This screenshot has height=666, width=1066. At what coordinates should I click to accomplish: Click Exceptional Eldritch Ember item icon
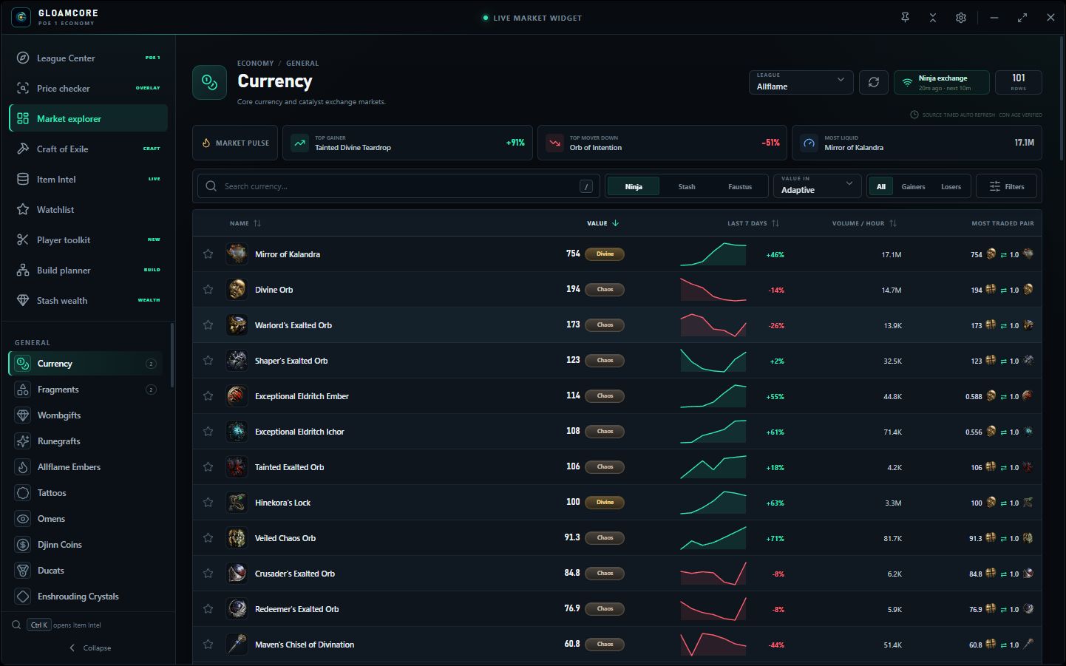pos(237,395)
